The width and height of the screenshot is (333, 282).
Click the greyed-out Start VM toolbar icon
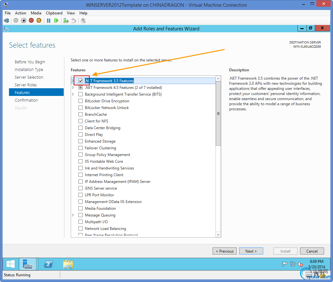point(16,20)
